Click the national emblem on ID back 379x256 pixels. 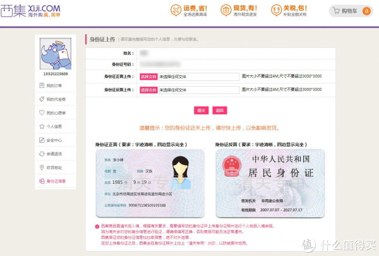tap(232, 166)
